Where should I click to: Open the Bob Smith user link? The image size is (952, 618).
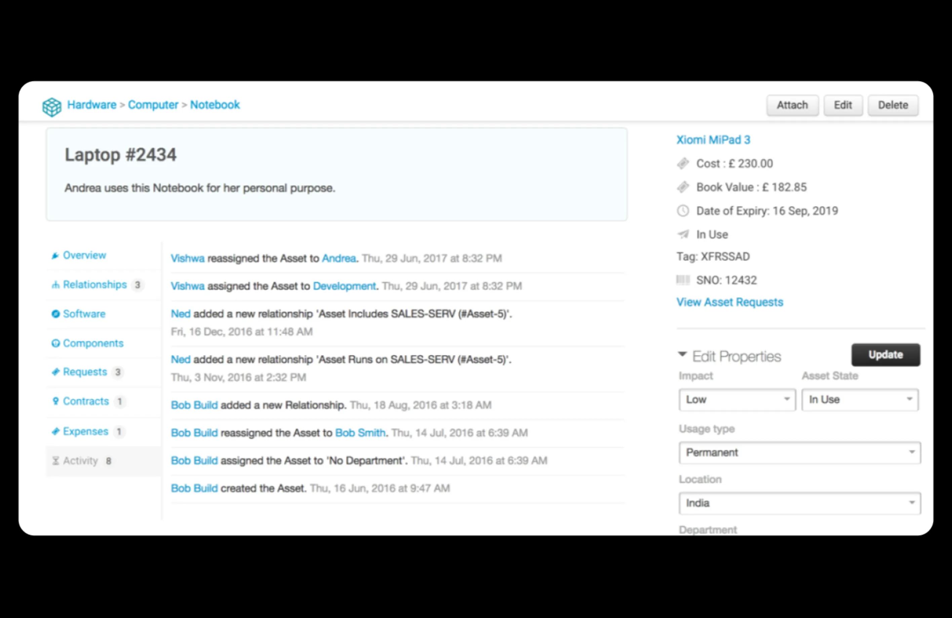click(360, 433)
